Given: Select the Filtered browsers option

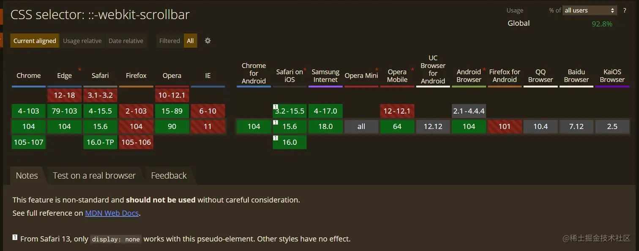Looking at the screenshot, I should pyautogui.click(x=169, y=41).
